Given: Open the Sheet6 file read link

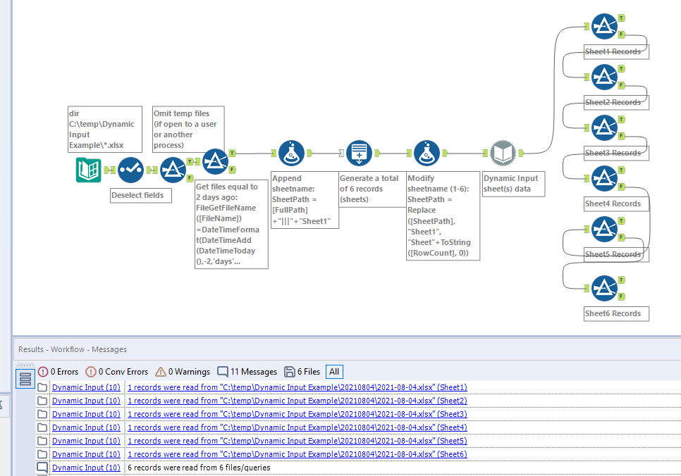Looking at the screenshot, I should (x=297, y=454).
